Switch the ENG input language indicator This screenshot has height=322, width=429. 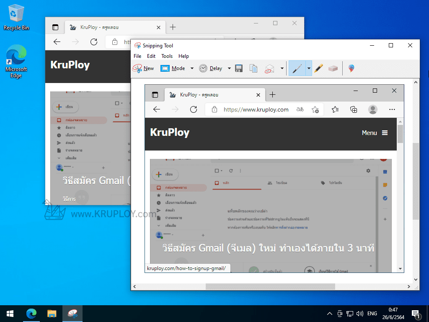click(x=372, y=314)
